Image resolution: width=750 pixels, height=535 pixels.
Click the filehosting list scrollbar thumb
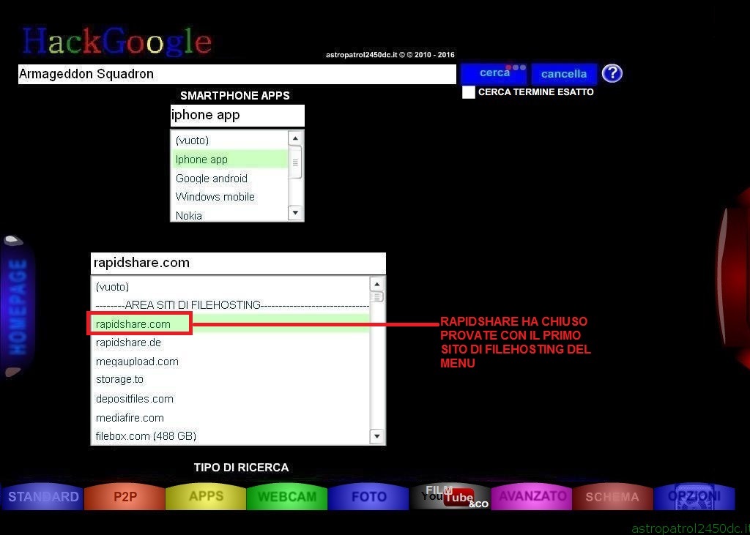377,297
